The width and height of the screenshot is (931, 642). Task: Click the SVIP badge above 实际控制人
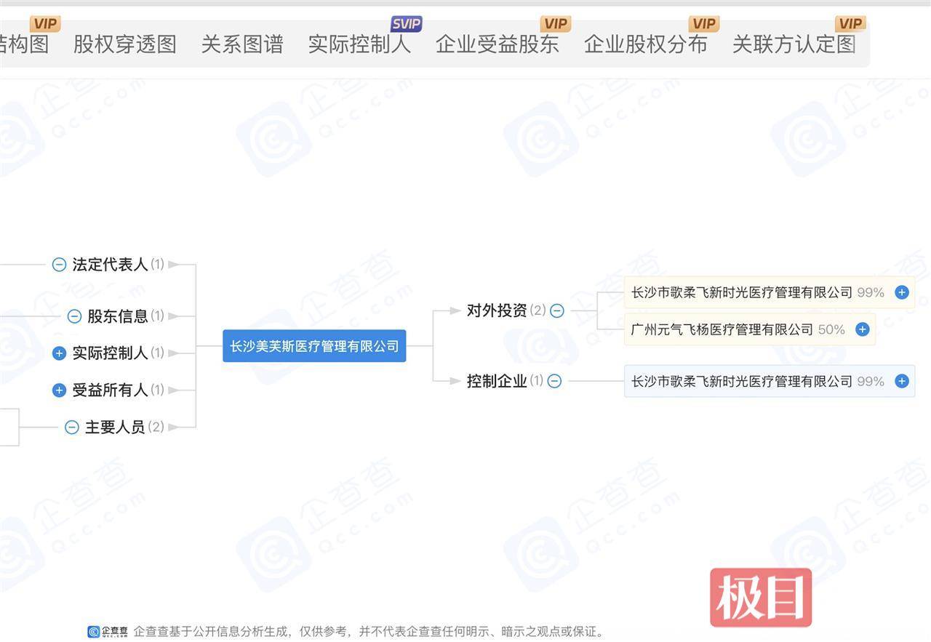click(x=405, y=23)
